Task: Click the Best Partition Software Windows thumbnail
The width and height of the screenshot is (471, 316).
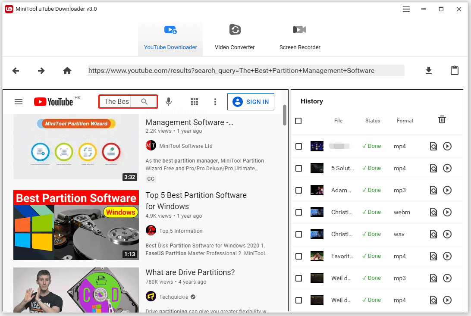Action: pos(76,225)
